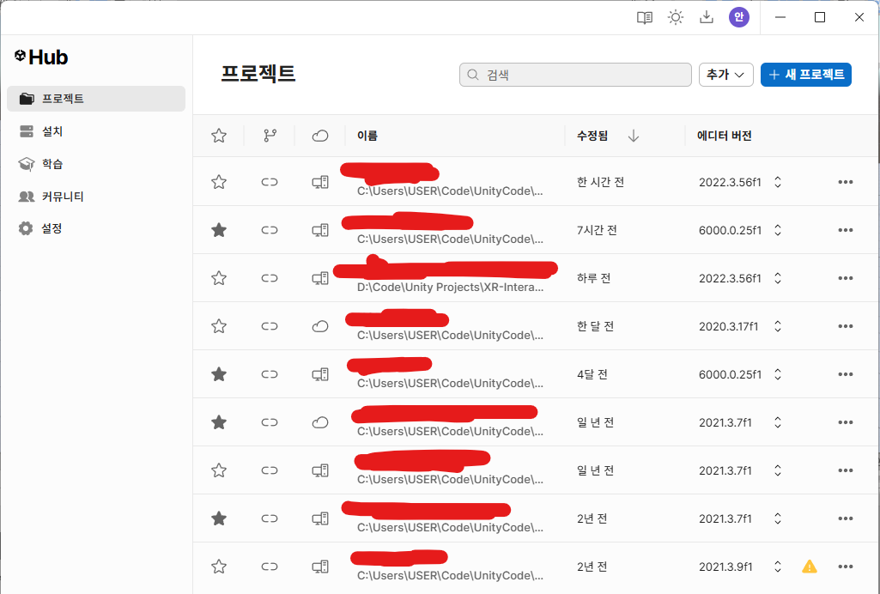The width and height of the screenshot is (880, 594).
Task: Open more options for 4달 전 project
Action: (845, 374)
